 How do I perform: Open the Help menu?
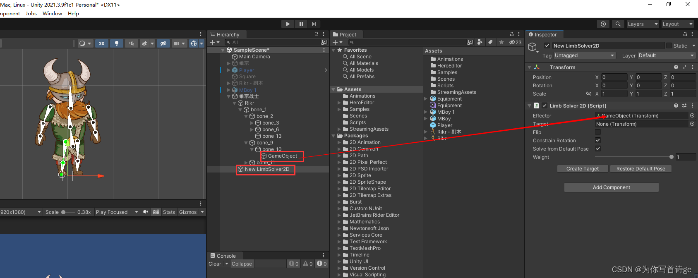pyautogui.click(x=73, y=13)
